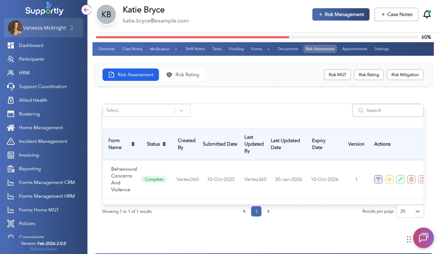
Task: Switch to the Overview tab
Action: pos(106,49)
